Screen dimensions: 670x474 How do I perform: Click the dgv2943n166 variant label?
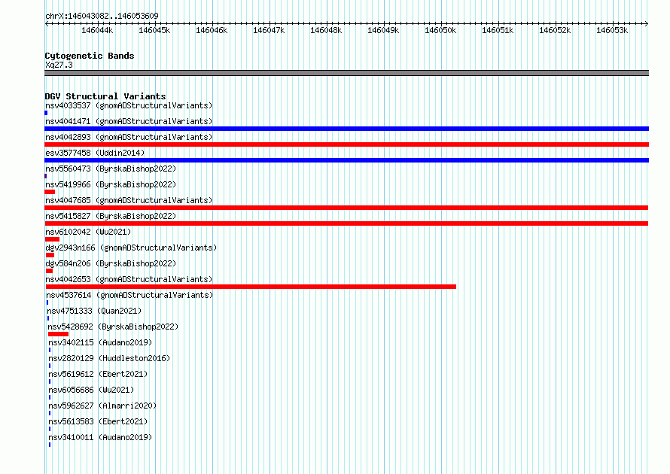click(x=131, y=248)
